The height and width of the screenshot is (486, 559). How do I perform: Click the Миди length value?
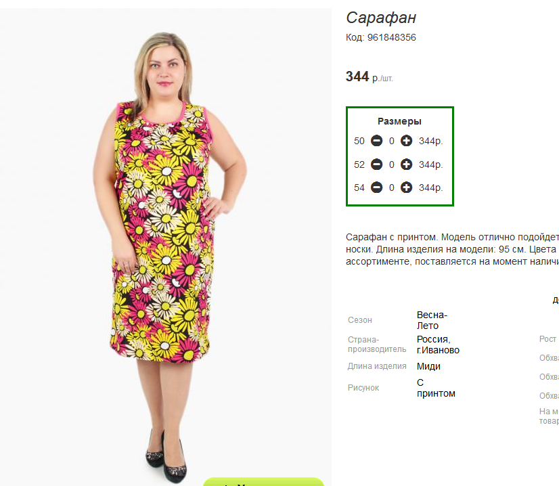click(428, 366)
